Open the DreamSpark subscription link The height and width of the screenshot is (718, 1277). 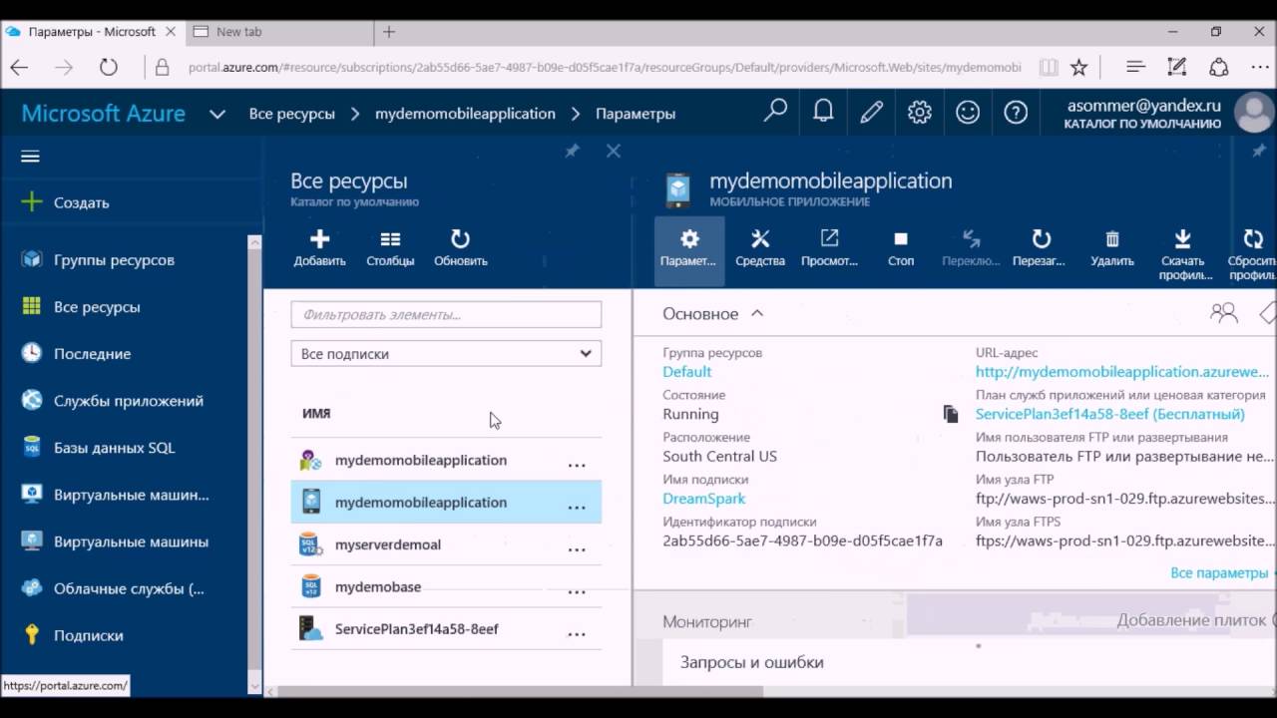(704, 499)
